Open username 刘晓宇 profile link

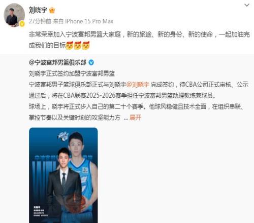click(38, 10)
